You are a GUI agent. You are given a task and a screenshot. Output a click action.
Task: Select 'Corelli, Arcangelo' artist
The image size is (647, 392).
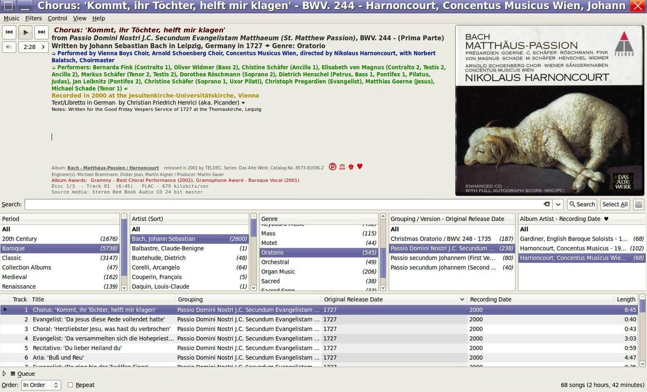coord(190,268)
